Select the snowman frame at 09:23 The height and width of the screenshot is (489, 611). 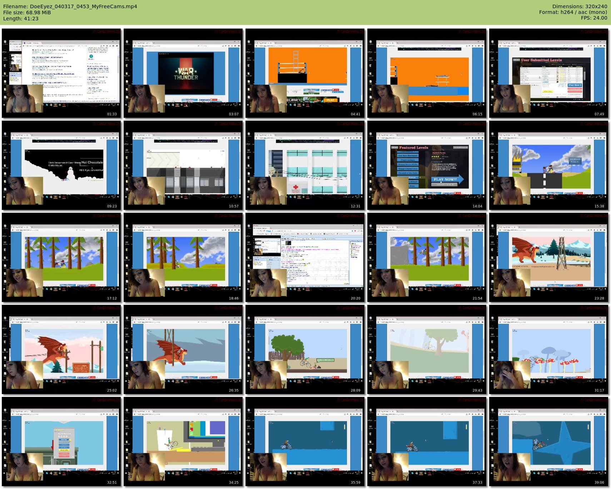[61, 165]
